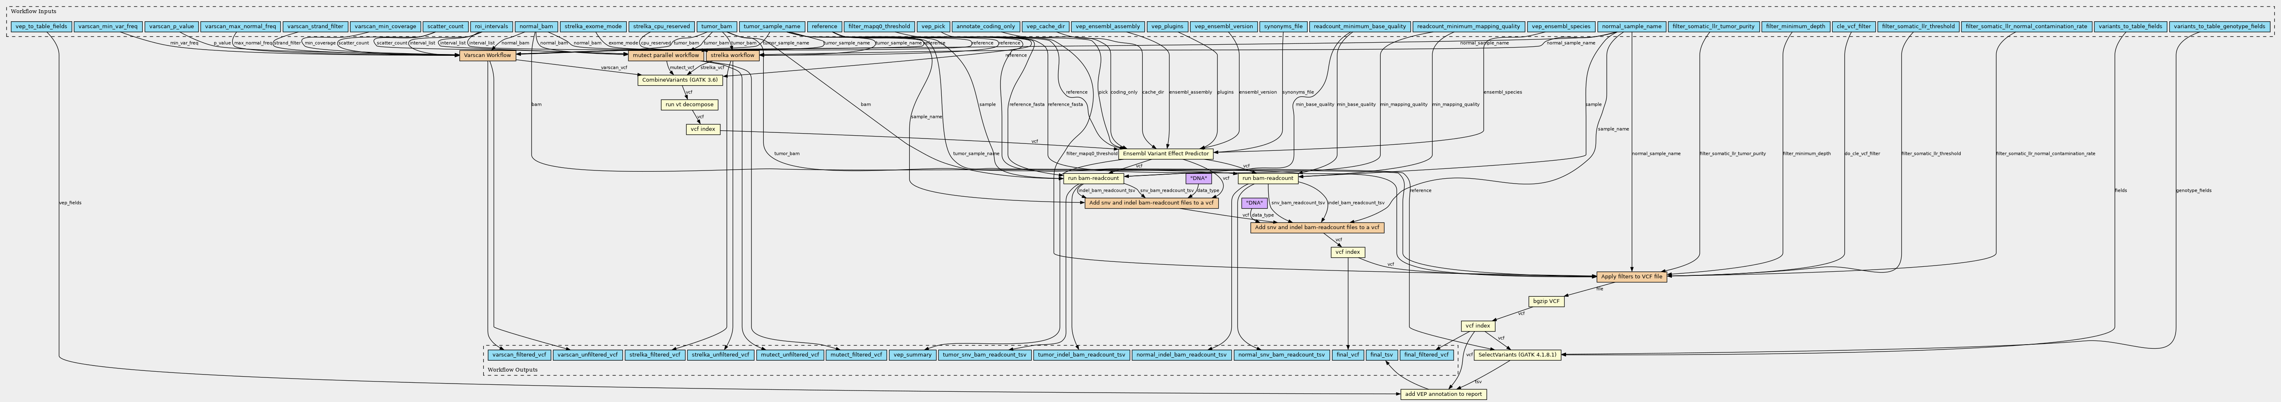Screen dimensions: 2281x402
Task: Click the varscan_max_normal_freq input node
Action: tap(241, 27)
